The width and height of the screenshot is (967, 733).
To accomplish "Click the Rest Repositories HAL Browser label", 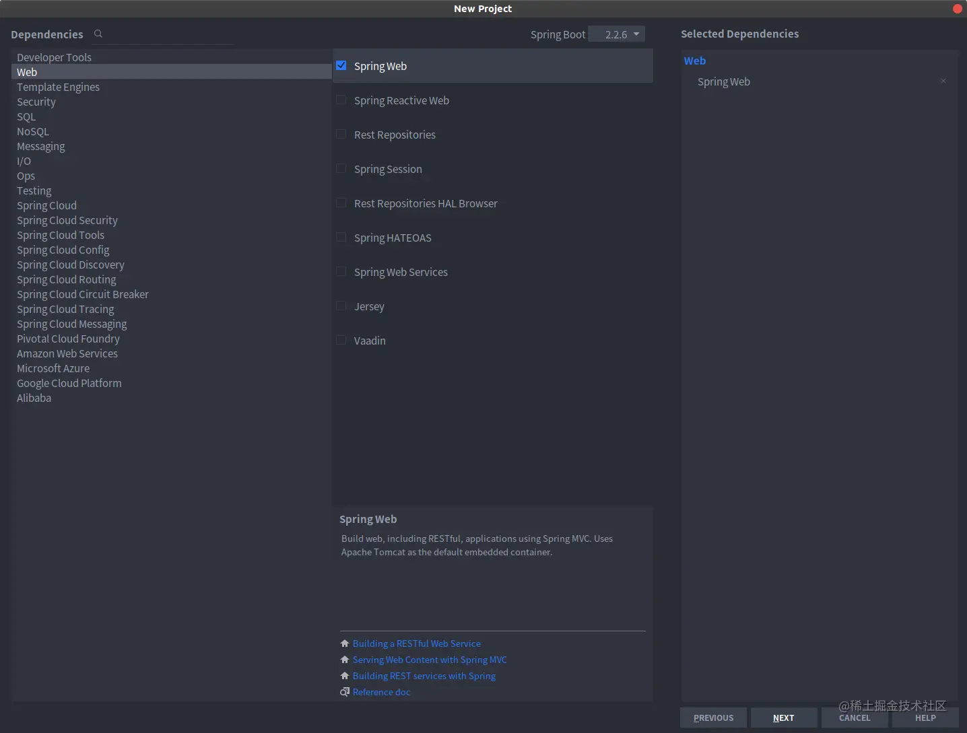I will pyautogui.click(x=426, y=203).
